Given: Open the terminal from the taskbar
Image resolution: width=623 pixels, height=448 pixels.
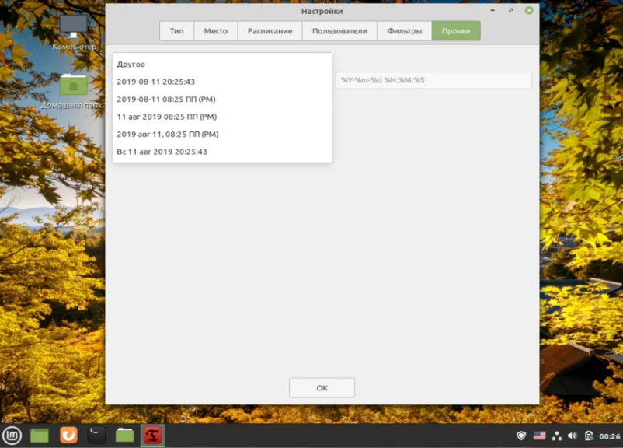Looking at the screenshot, I should pyautogui.click(x=96, y=436).
